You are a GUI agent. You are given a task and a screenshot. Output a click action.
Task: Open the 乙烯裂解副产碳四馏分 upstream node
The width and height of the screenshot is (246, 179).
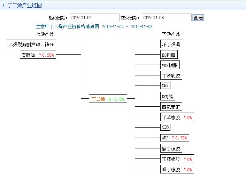coord(32,44)
